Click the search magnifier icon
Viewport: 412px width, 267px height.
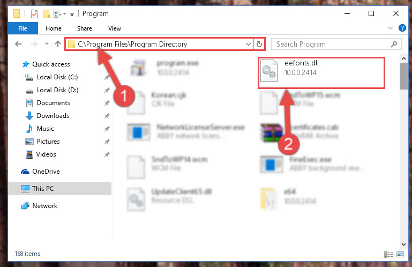tap(394, 44)
